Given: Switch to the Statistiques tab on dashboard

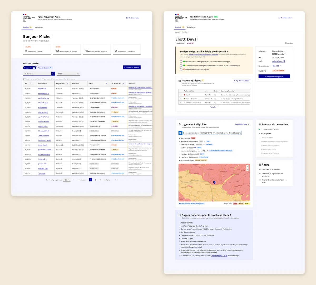Looking at the screenshot, I should (39, 27).
